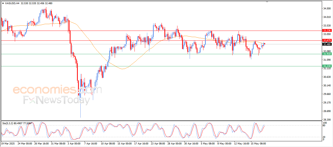Click the 15 Apr 00:00 time label
333x147 pixels.
(x=125, y=143)
